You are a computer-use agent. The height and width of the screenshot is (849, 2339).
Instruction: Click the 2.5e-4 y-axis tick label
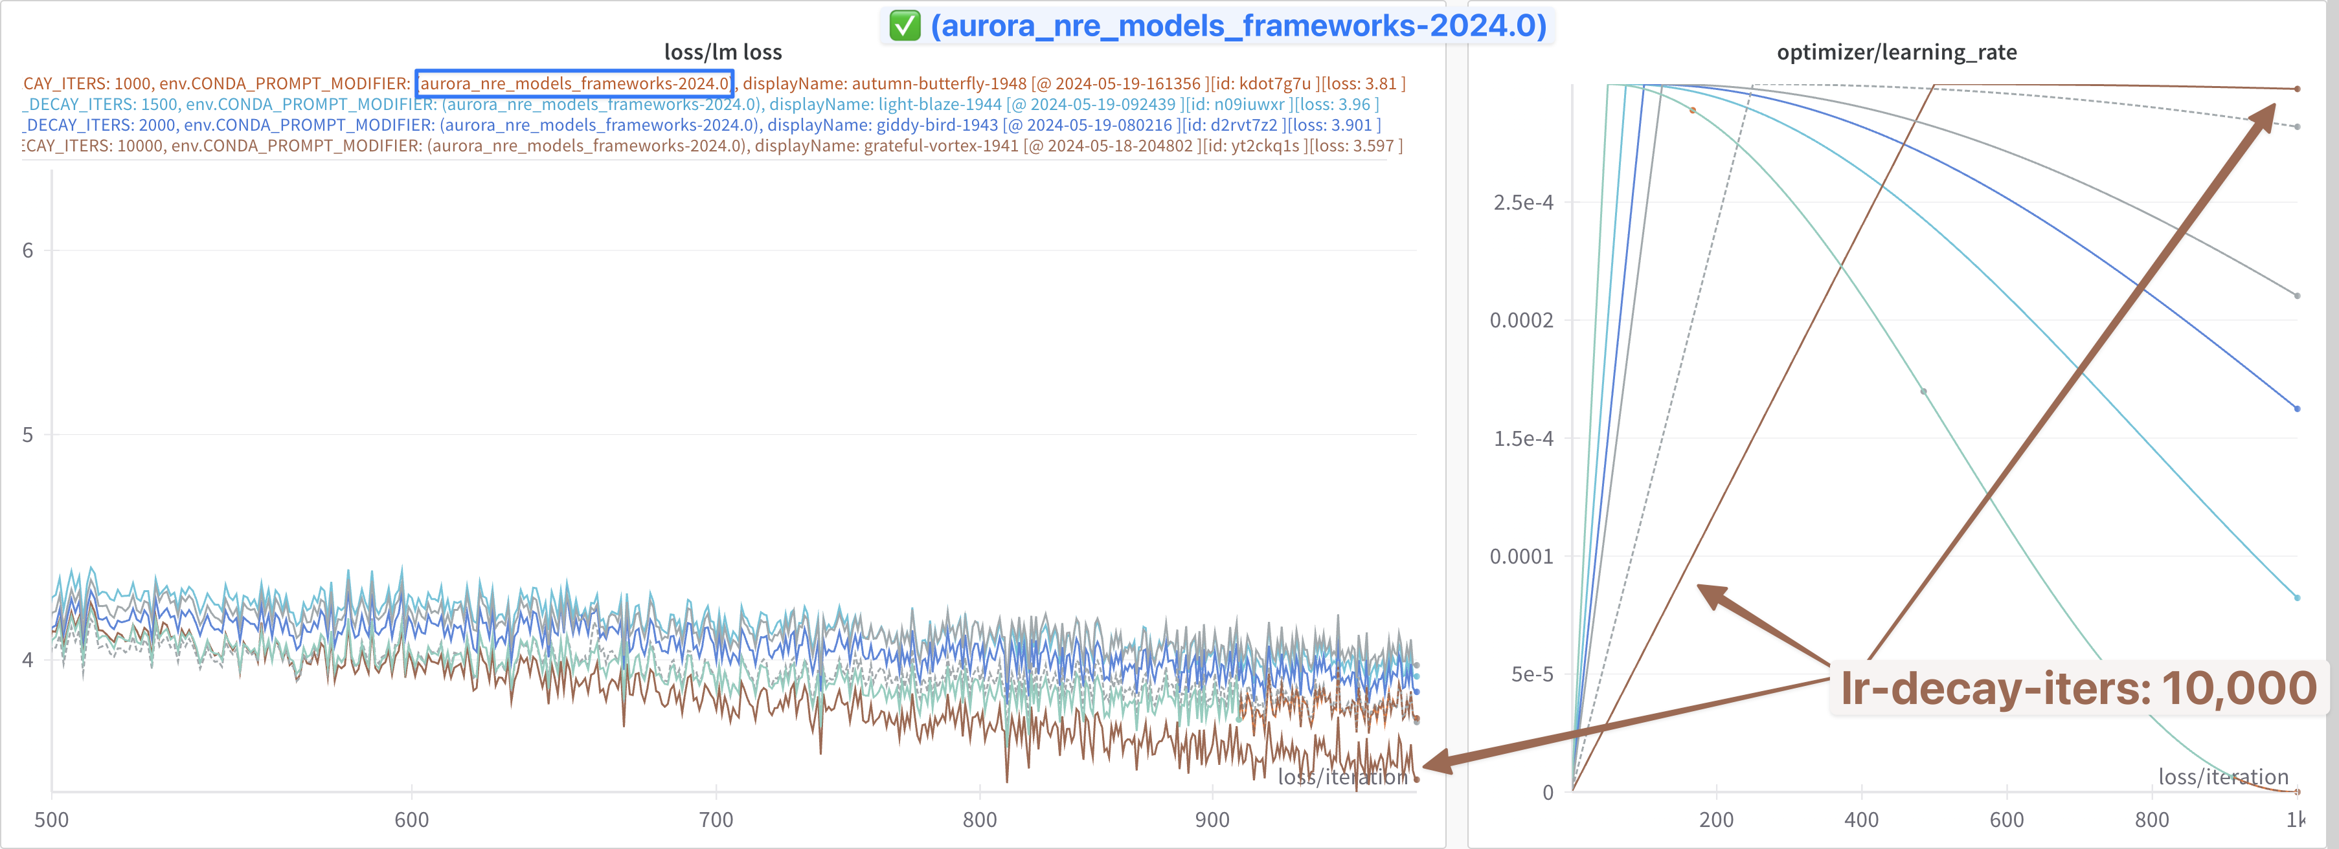click(x=1522, y=203)
